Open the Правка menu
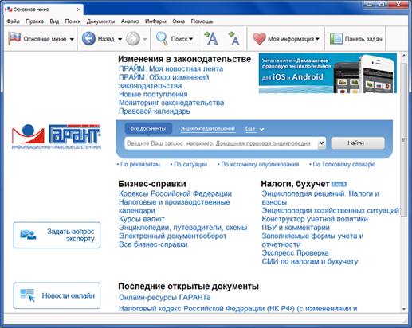This screenshot has height=328, width=412. click(x=34, y=21)
